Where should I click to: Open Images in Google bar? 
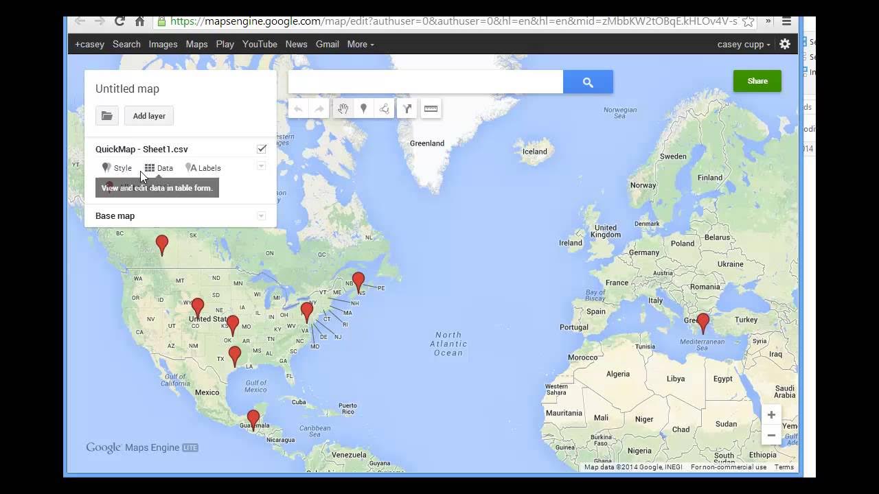(x=163, y=44)
